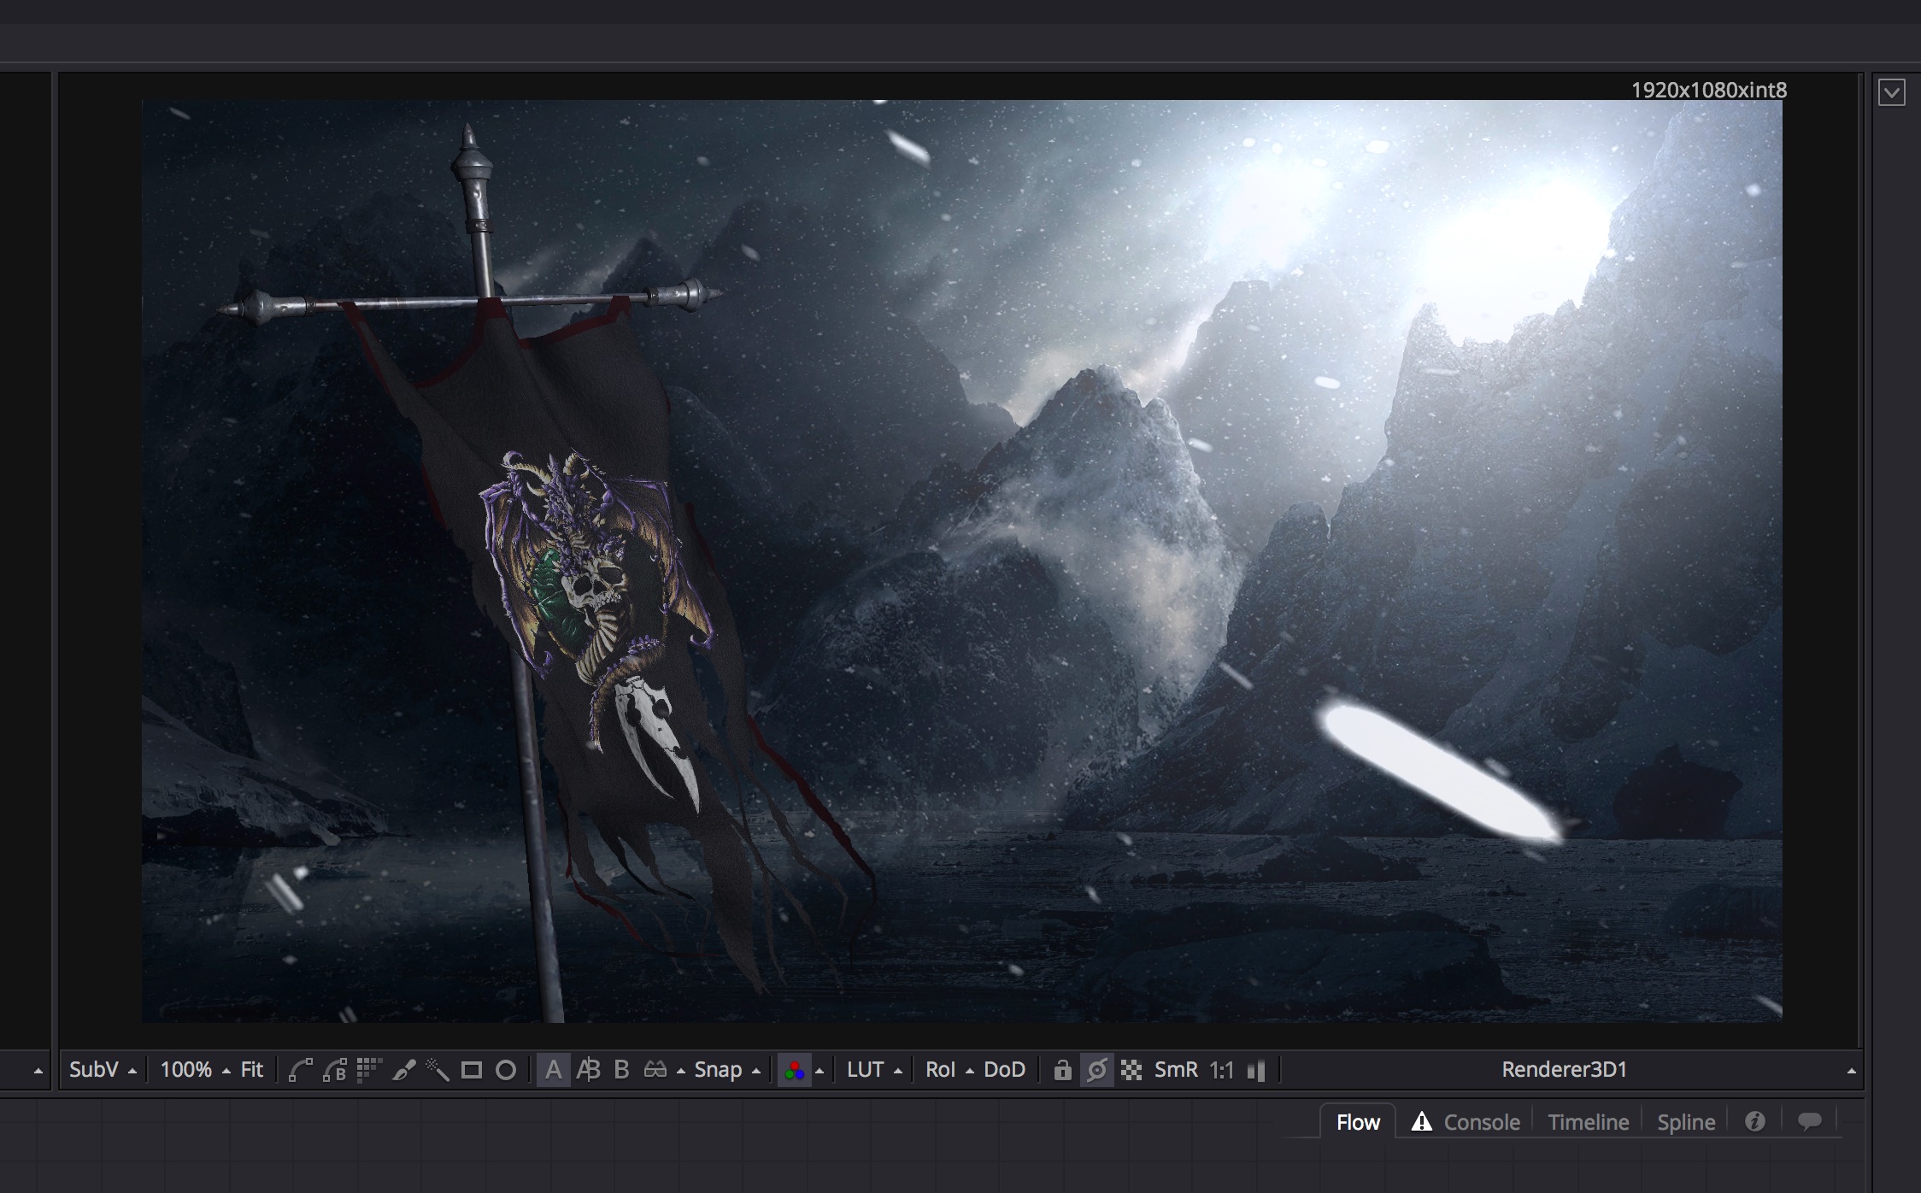The width and height of the screenshot is (1921, 1193).
Task: Click the 100% zoom level
Action: click(186, 1070)
